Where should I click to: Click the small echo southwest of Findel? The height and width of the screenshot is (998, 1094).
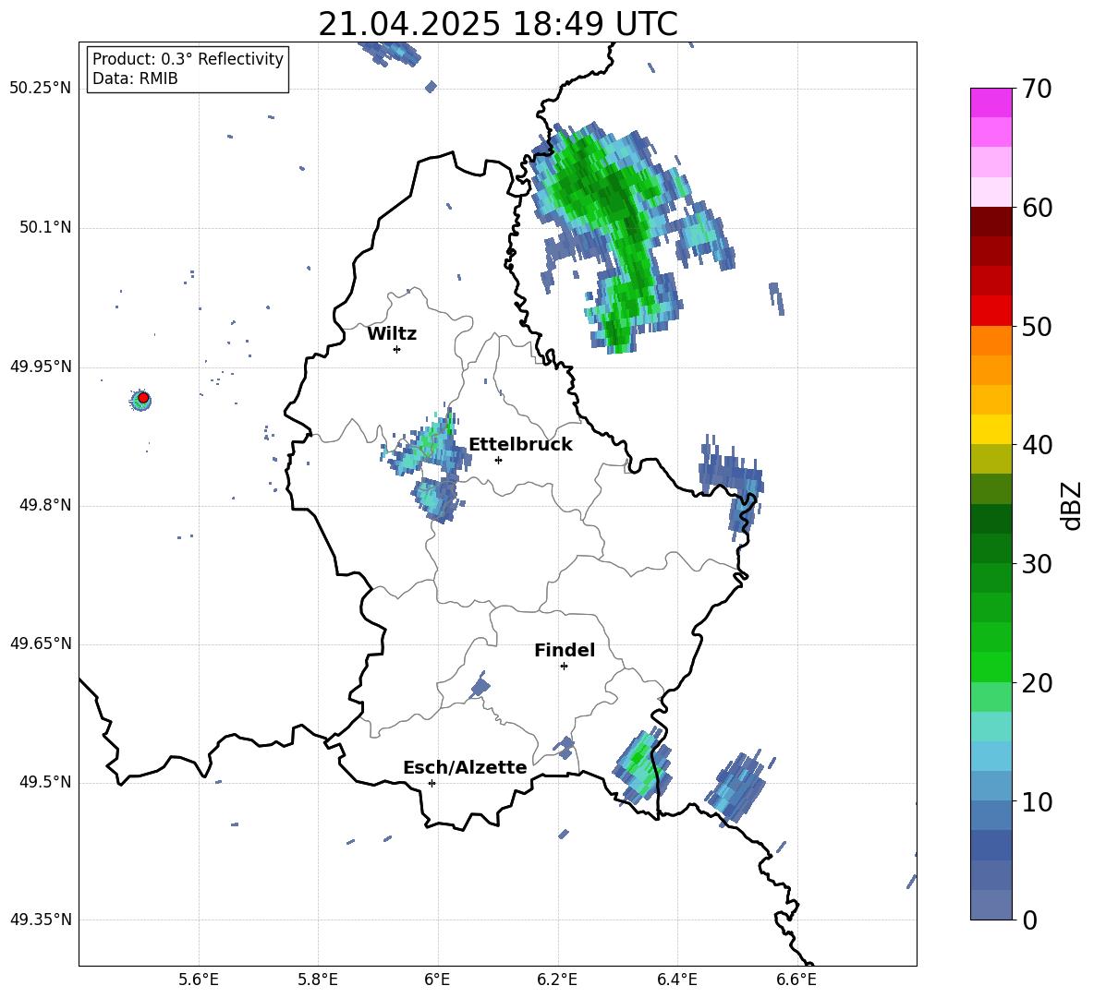(x=480, y=686)
